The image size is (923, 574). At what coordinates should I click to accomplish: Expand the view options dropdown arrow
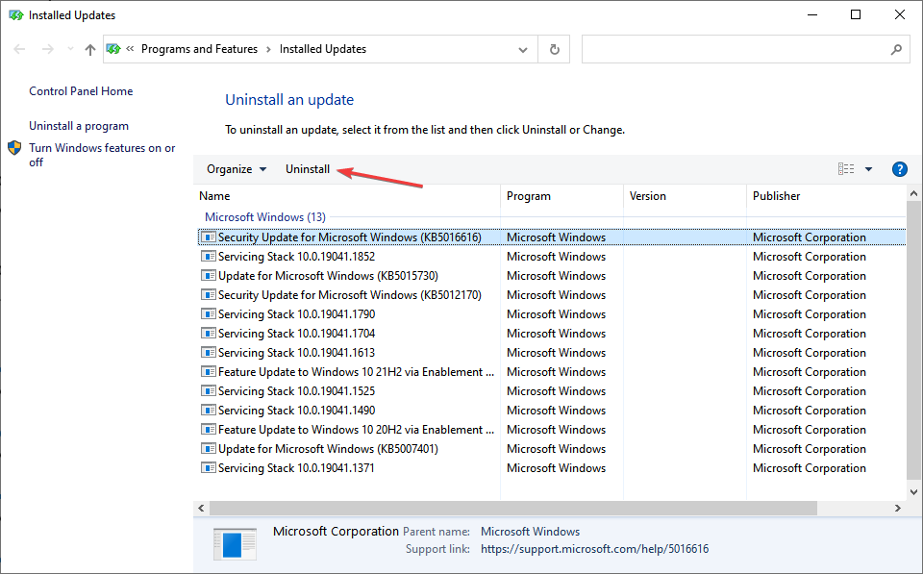click(868, 169)
